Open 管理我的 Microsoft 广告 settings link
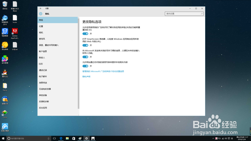Viewport: 251px width, 141px height. point(103,71)
